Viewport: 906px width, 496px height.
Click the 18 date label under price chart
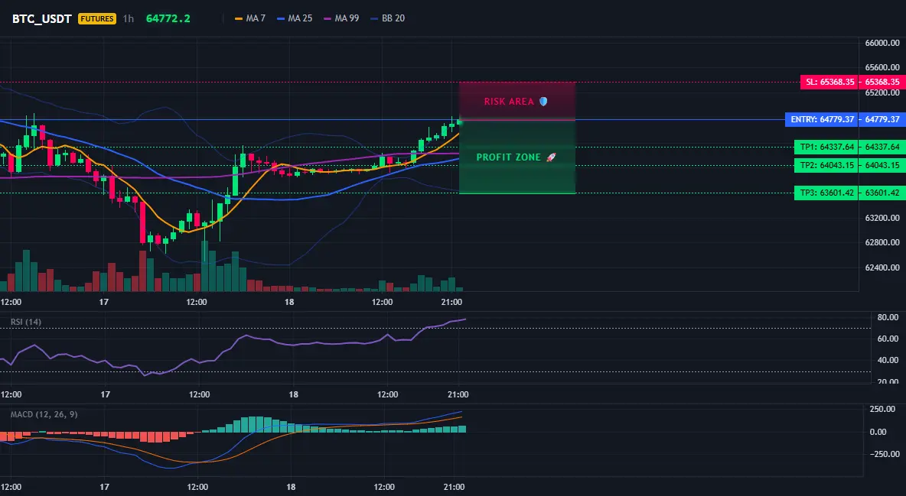point(289,302)
